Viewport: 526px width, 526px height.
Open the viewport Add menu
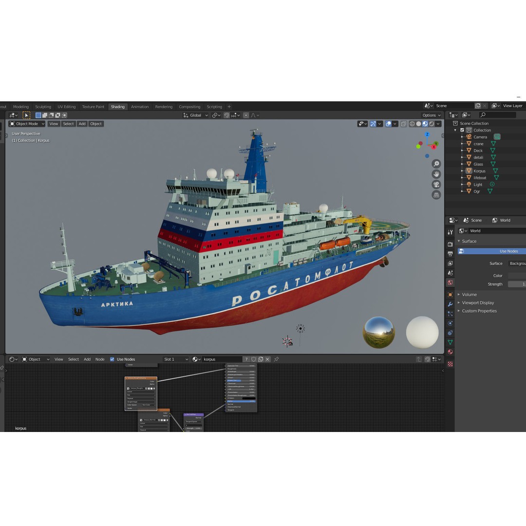tap(82, 124)
